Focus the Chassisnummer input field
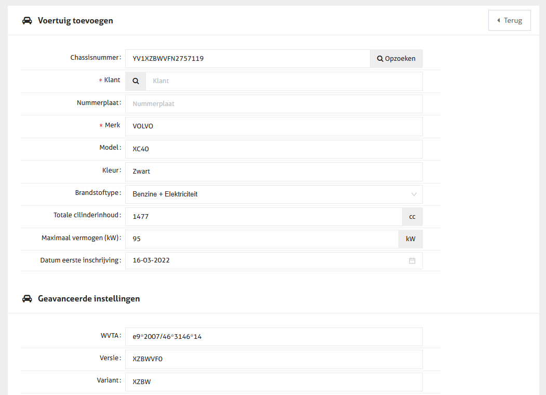 247,59
